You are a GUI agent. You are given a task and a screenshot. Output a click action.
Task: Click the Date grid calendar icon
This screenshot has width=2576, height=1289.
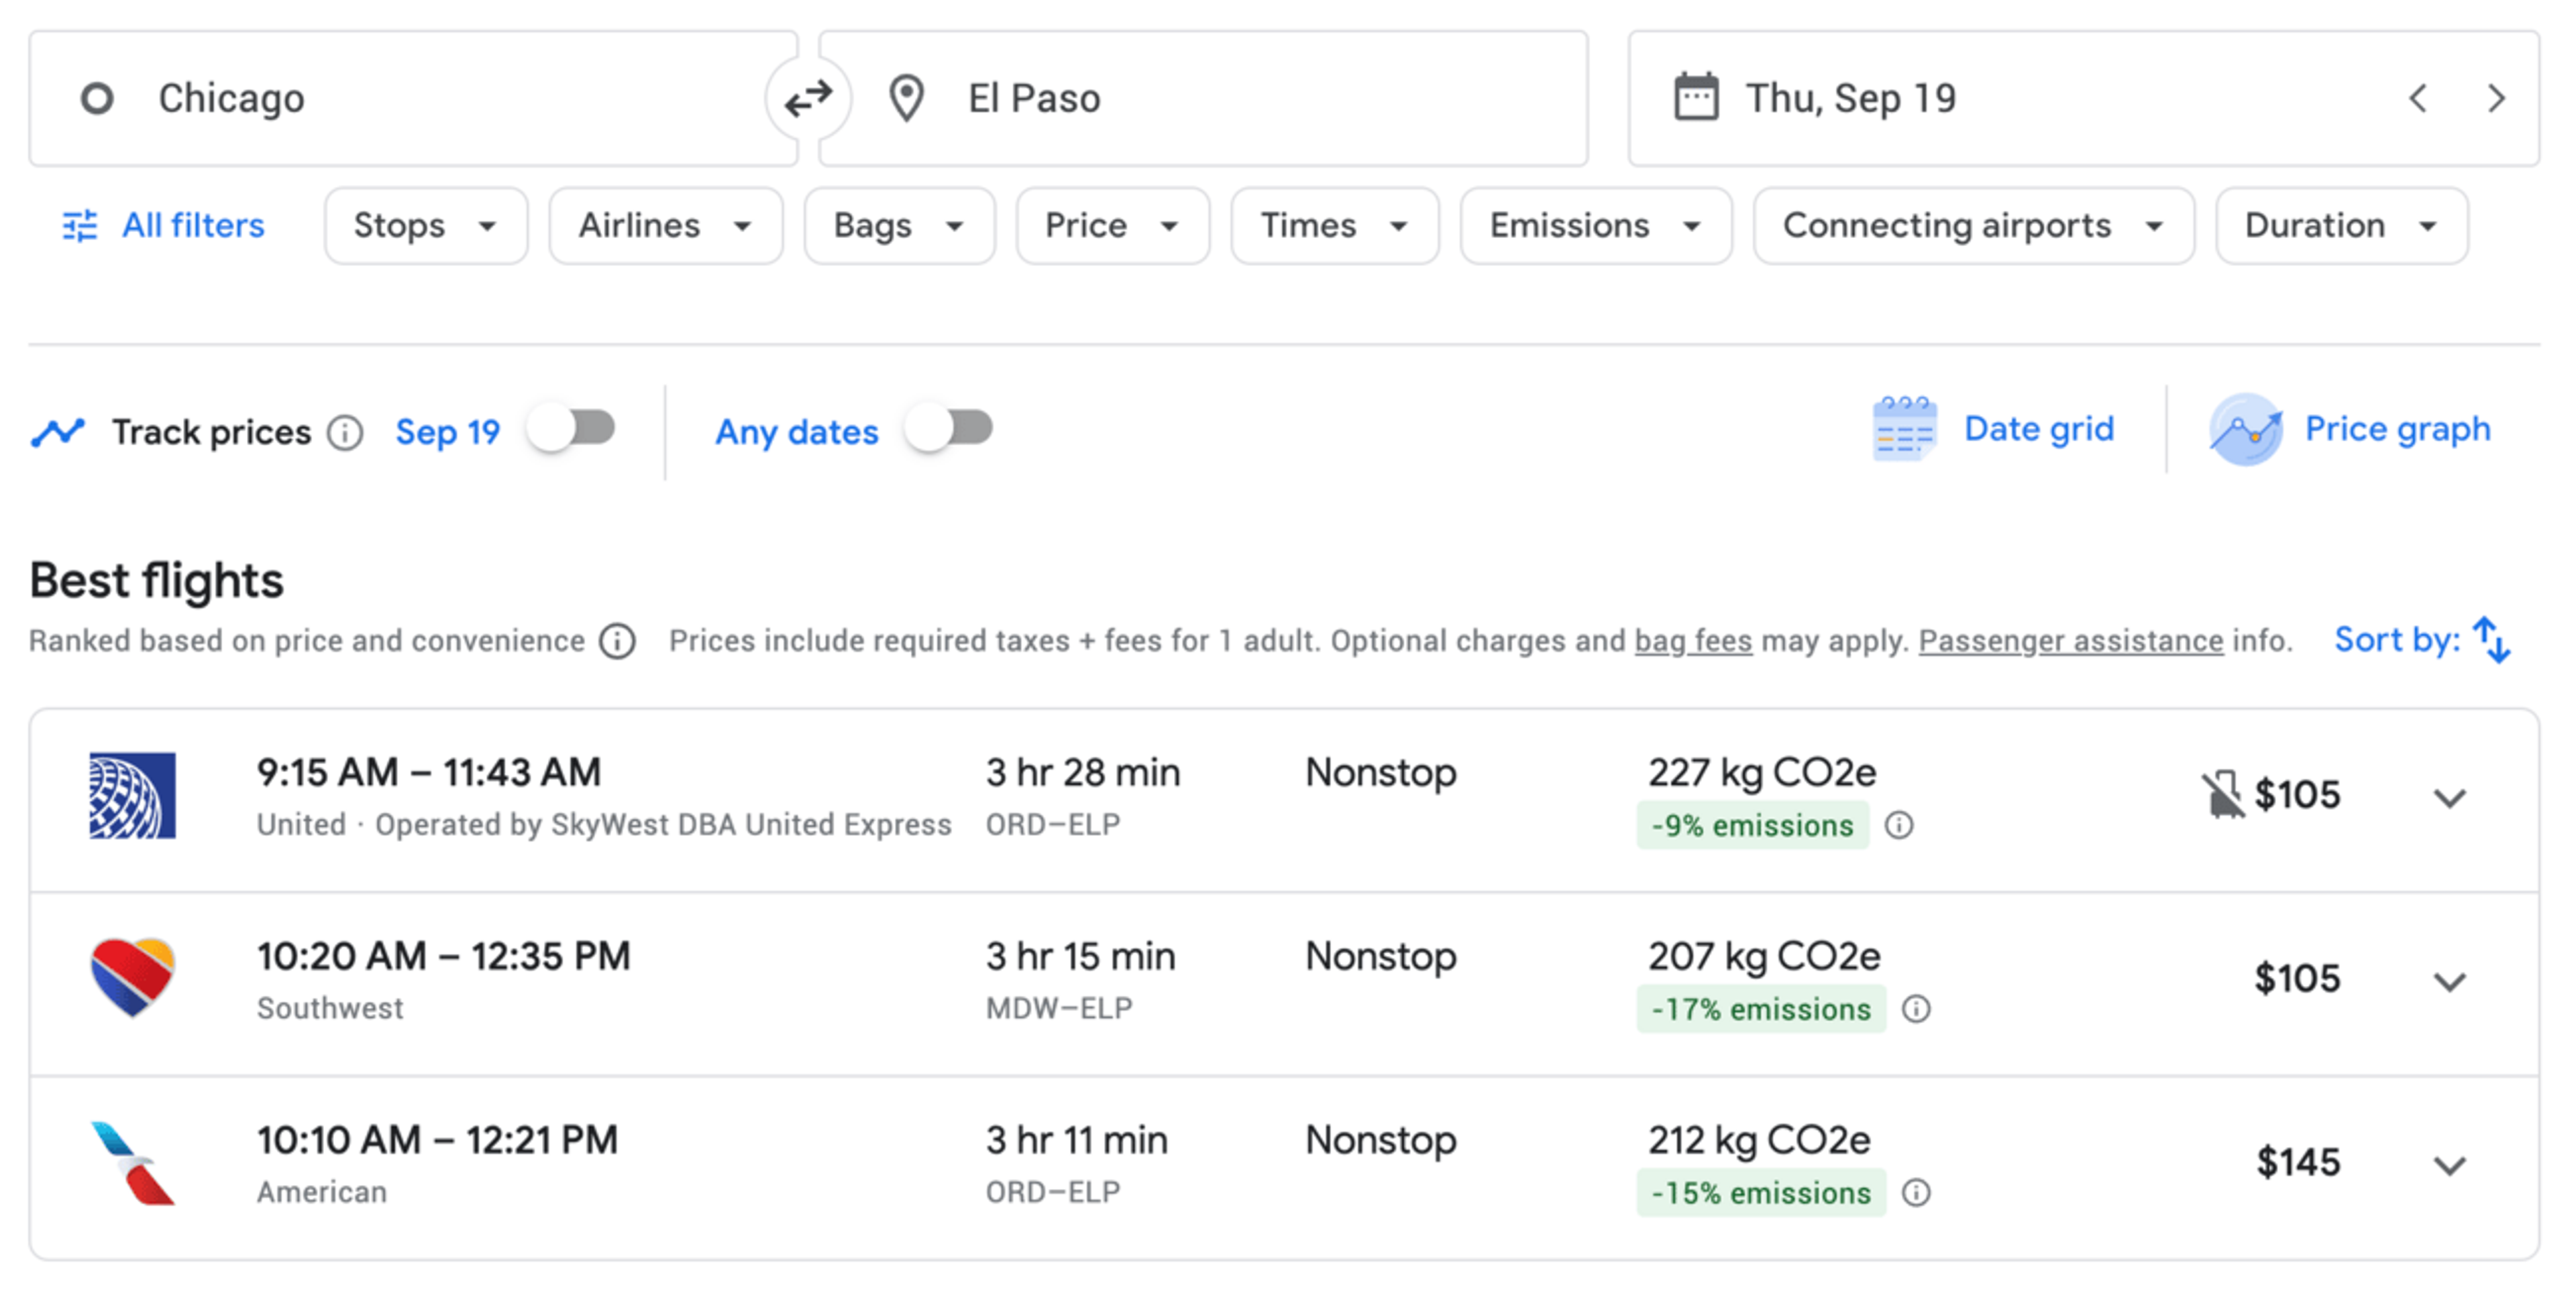(x=1904, y=430)
